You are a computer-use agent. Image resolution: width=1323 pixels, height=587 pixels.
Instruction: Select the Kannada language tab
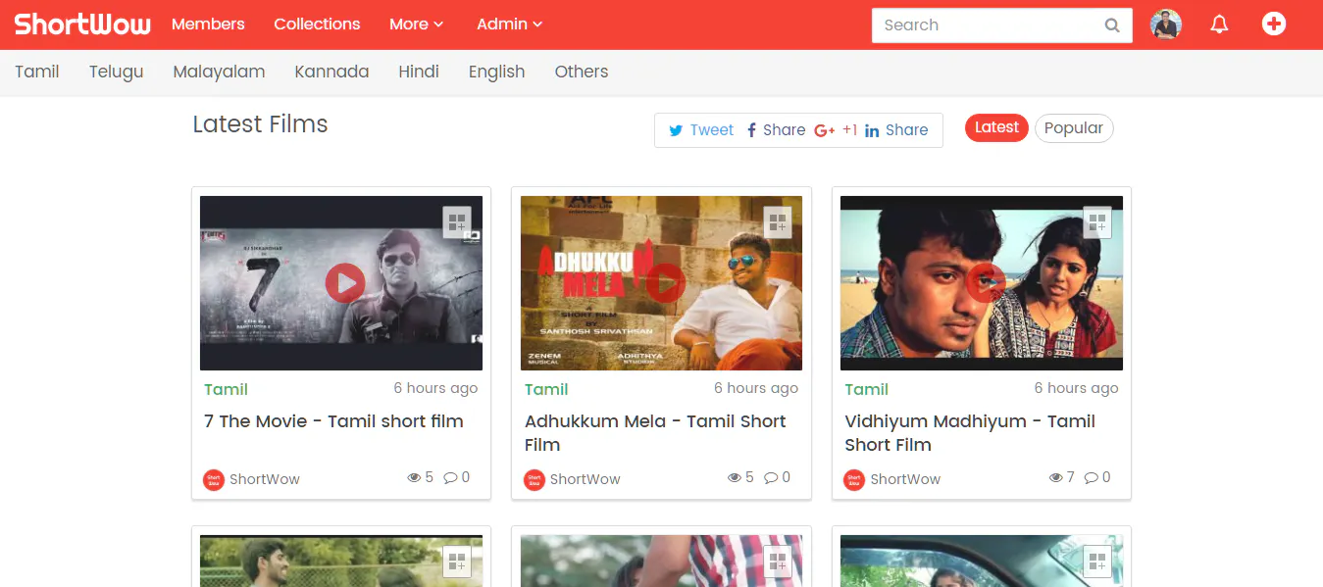[x=331, y=72]
